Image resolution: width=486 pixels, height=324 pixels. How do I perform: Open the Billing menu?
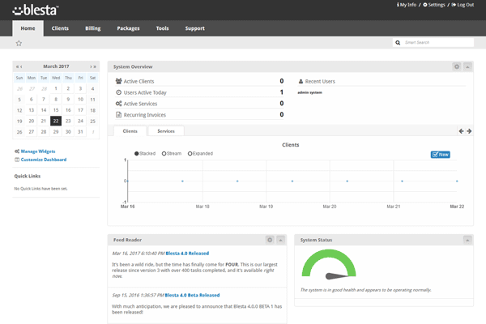[93, 28]
